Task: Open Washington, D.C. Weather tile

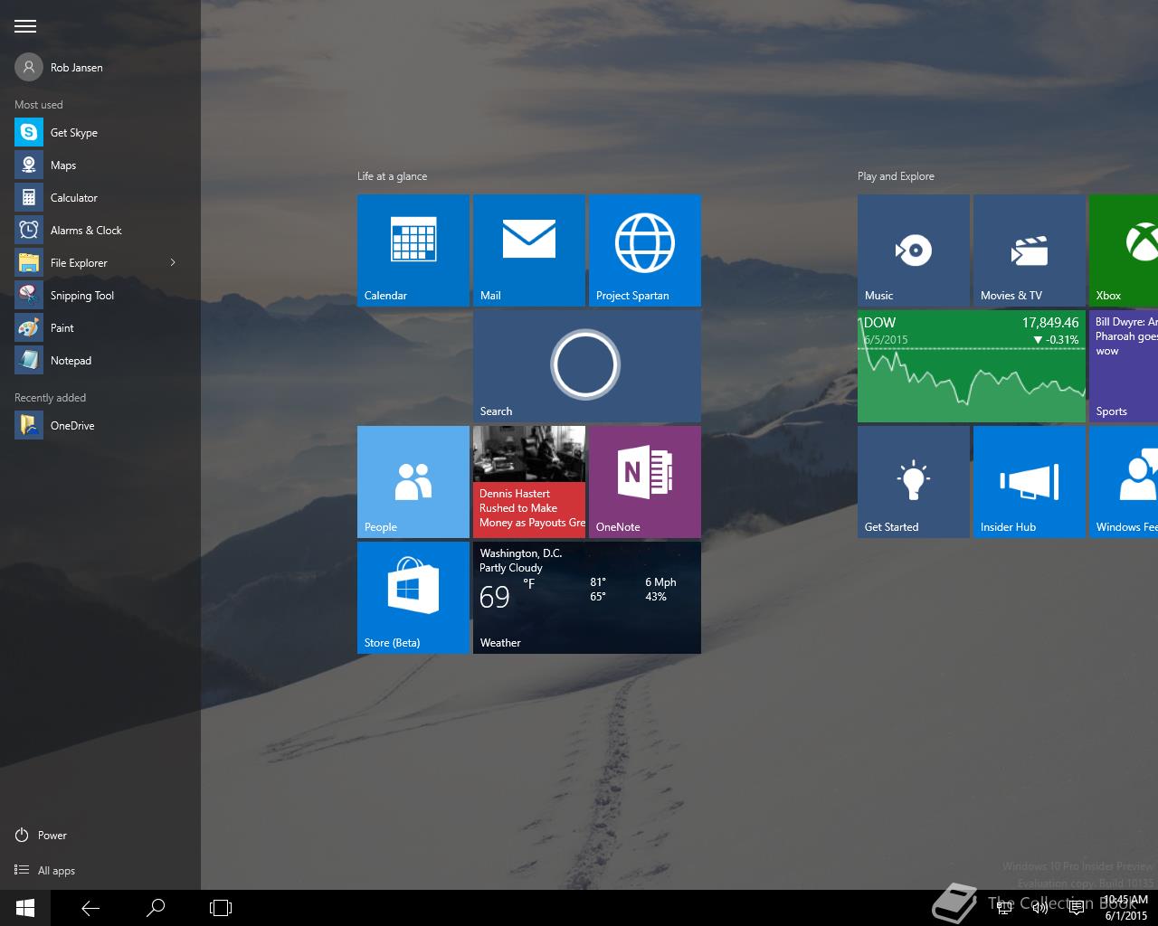Action: point(587,598)
